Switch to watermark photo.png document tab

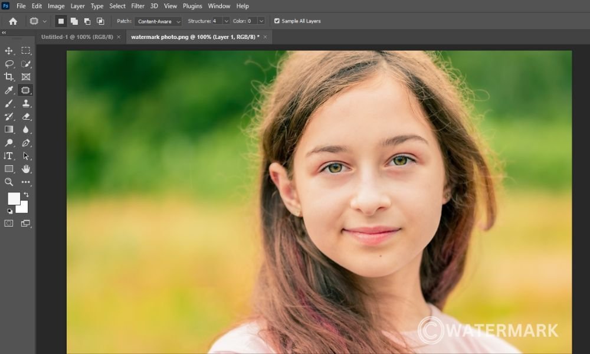(x=195, y=37)
